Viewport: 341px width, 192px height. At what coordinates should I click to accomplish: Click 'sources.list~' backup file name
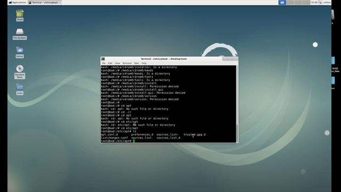click(167, 134)
